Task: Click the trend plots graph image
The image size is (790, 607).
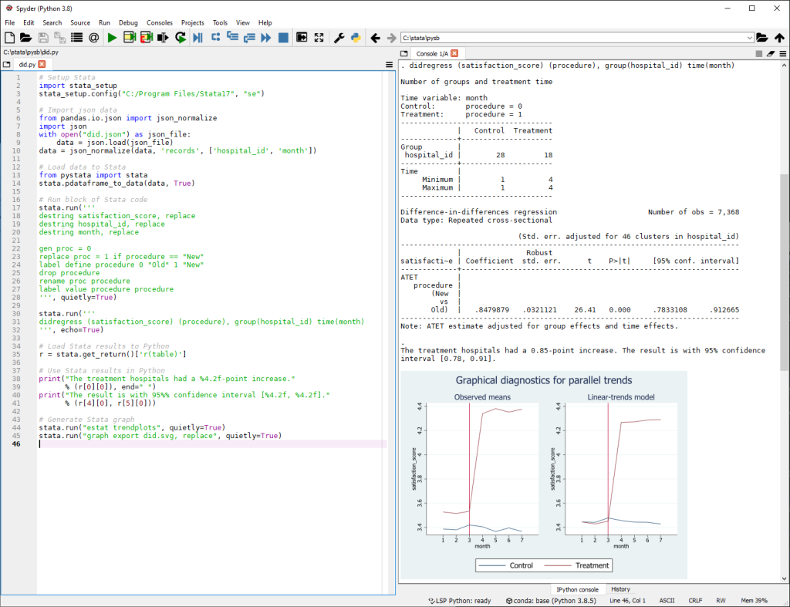Action: pyautogui.click(x=544, y=475)
